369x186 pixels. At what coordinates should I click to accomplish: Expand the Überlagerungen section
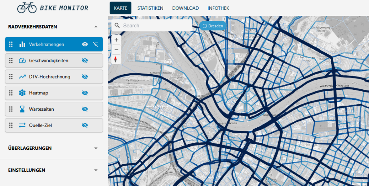tap(95, 148)
